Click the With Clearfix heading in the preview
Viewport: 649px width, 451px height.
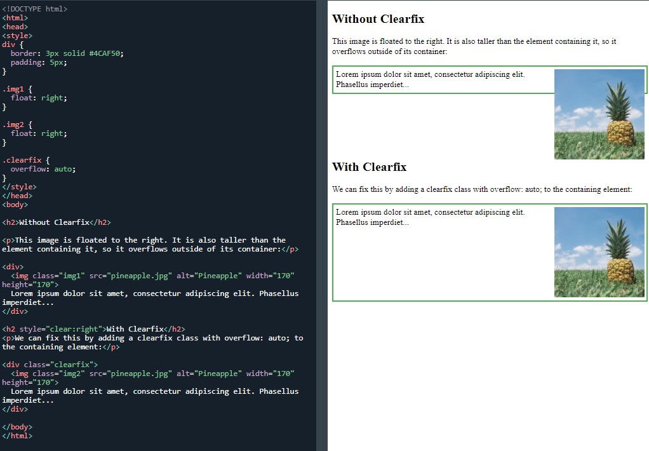(369, 166)
